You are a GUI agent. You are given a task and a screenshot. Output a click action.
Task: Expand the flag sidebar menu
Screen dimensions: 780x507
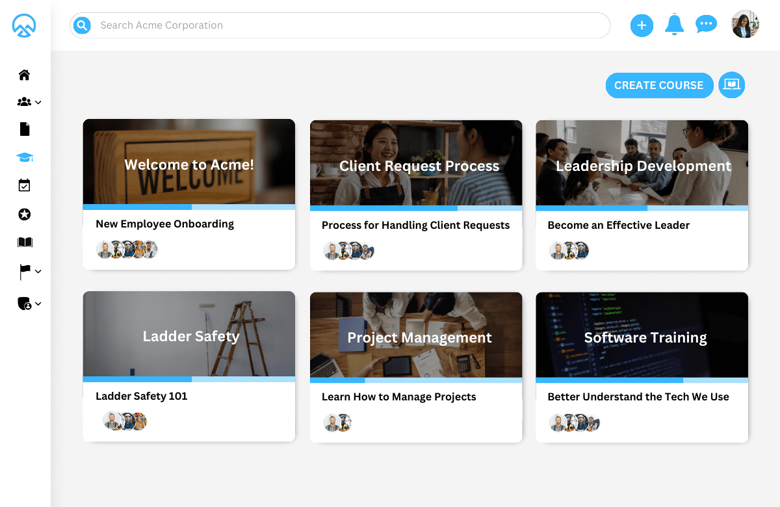tap(29, 272)
